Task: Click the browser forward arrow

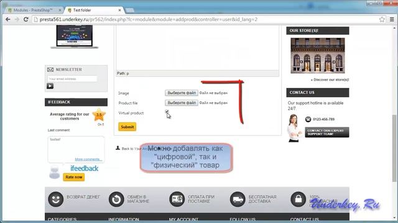Action: point(17,19)
